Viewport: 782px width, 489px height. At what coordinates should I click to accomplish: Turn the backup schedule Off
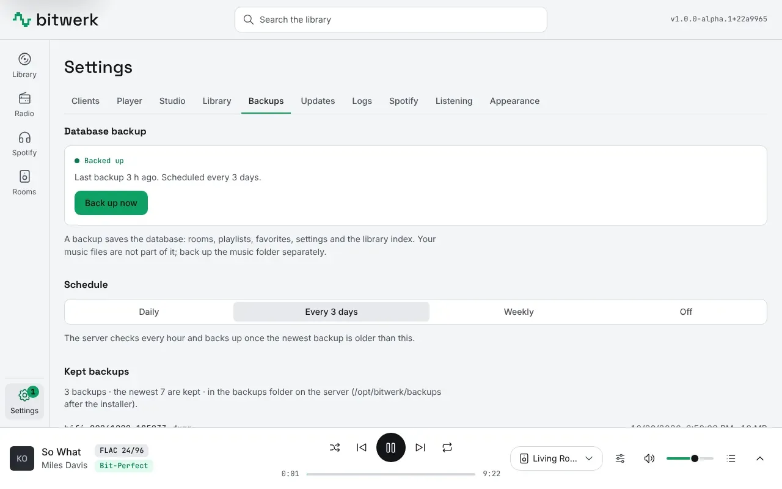point(686,312)
